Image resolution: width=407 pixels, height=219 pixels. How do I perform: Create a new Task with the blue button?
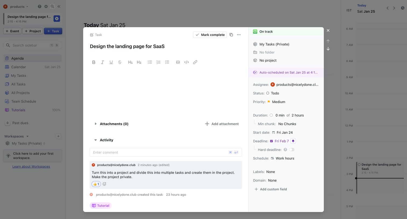coord(53,31)
